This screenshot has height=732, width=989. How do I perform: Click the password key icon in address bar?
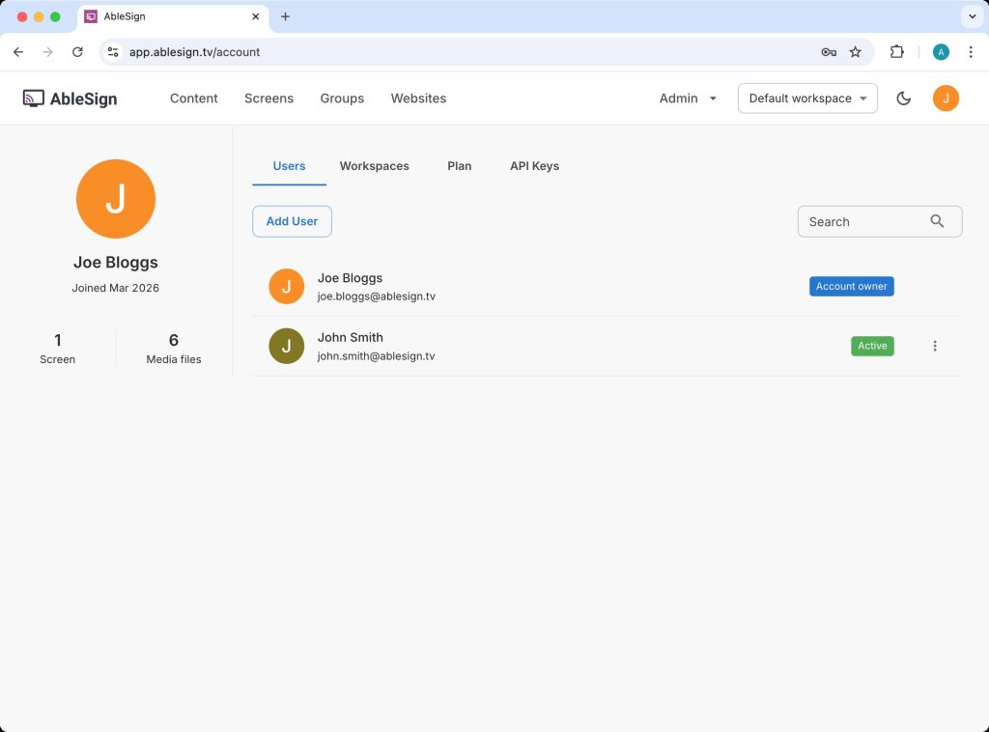point(828,52)
